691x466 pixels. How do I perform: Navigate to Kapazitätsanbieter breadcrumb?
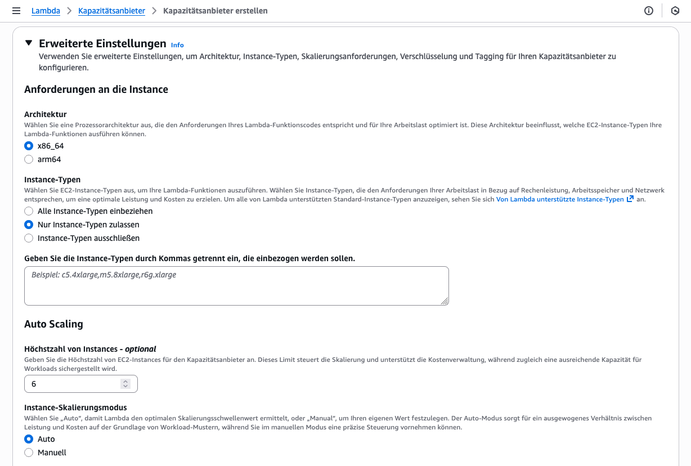[111, 11]
